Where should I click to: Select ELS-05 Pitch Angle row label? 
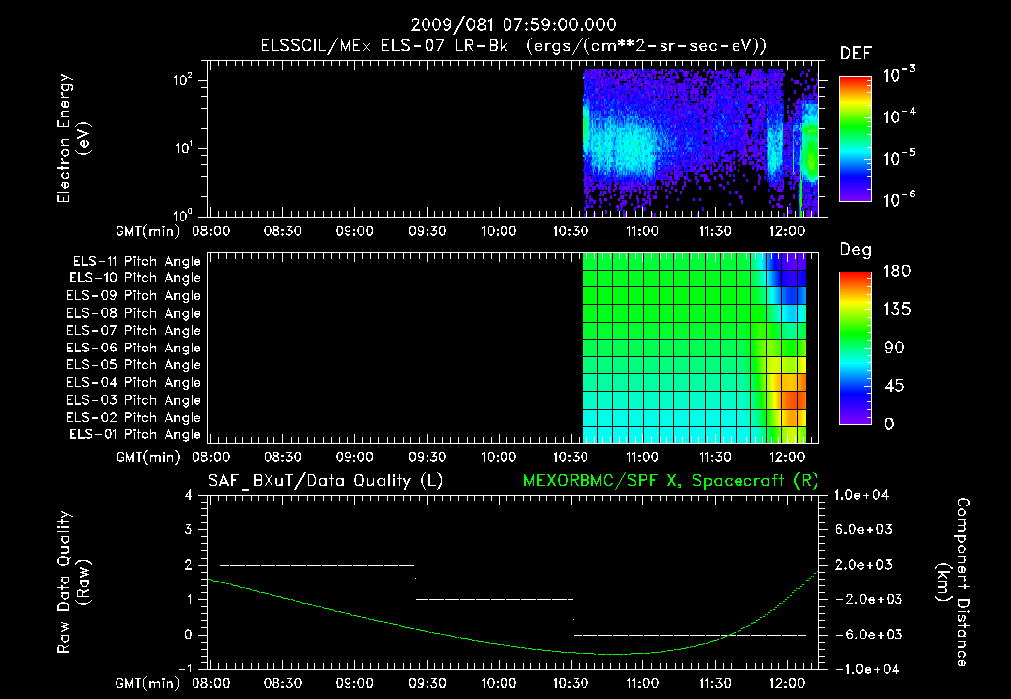point(133,365)
